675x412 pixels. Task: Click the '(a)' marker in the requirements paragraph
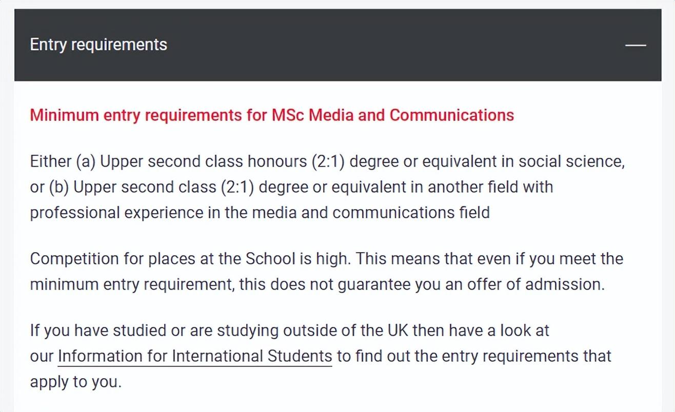coord(85,161)
